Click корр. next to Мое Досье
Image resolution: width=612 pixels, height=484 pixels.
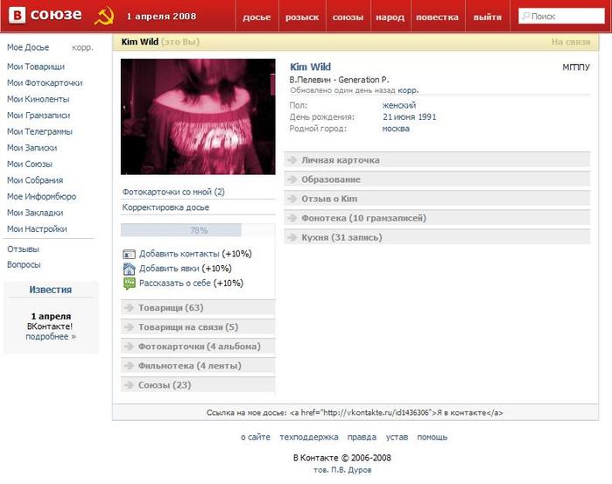[82, 47]
